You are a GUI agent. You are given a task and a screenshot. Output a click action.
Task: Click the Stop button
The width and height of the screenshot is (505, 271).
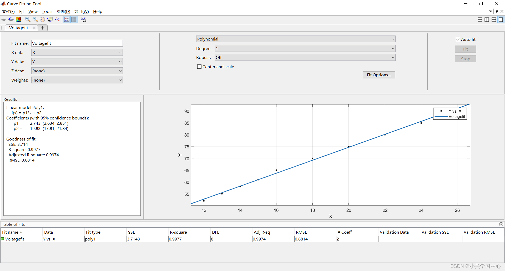click(466, 59)
